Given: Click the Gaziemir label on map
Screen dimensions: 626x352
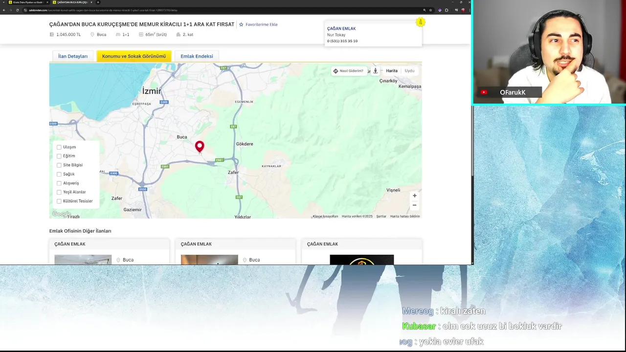Looking at the screenshot, I should (133, 210).
